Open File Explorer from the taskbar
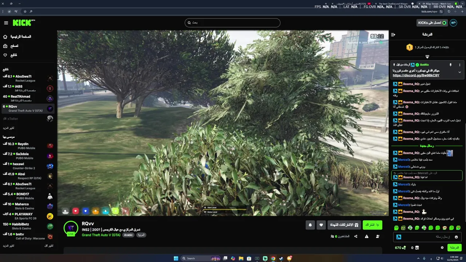 click(241, 258)
